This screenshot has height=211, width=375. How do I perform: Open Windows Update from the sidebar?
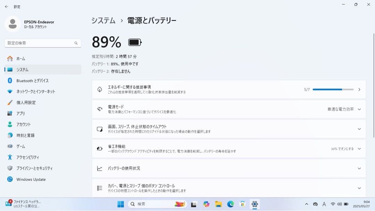click(x=31, y=179)
